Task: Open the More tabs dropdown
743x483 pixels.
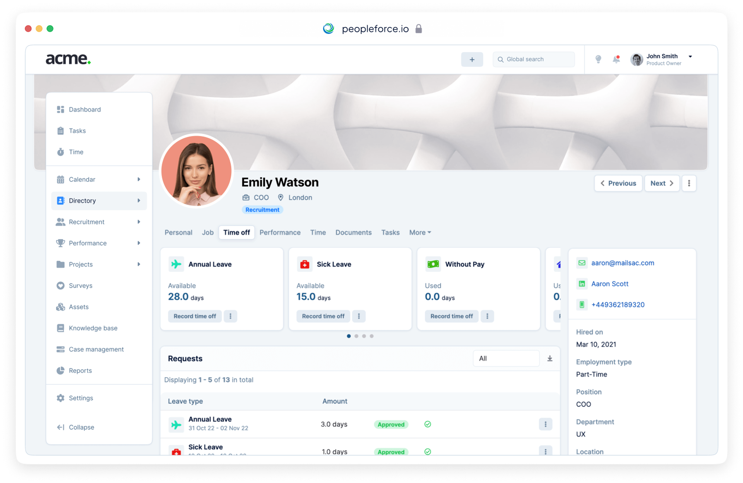Action: 420,232
